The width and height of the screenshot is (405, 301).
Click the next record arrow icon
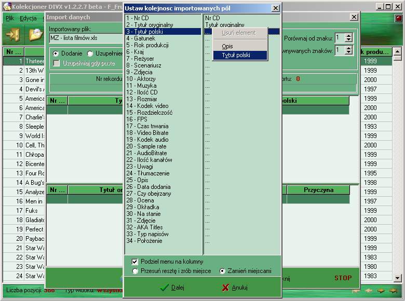(x=381, y=291)
